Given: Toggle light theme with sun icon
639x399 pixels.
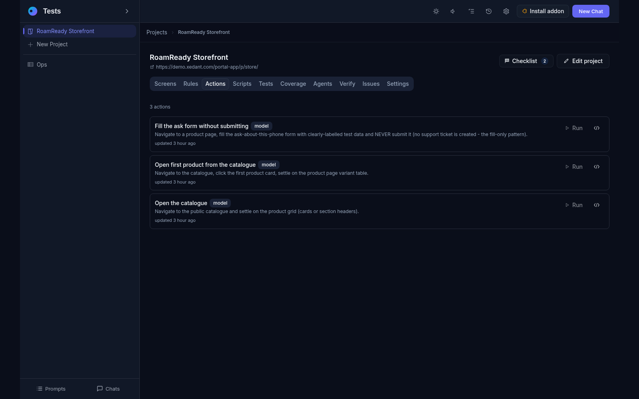Looking at the screenshot, I should (436, 11).
